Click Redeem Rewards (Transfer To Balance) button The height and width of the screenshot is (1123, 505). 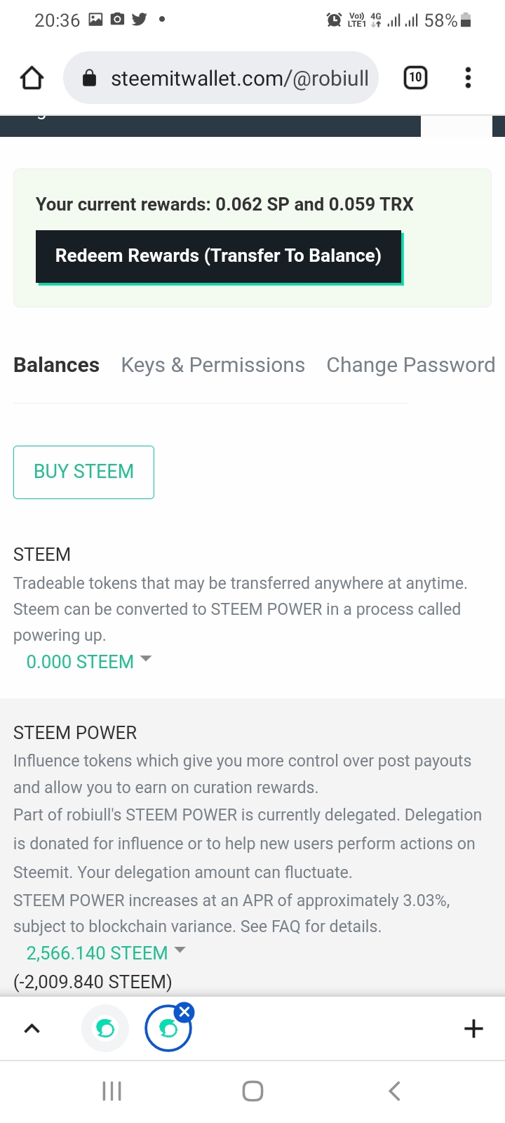(218, 256)
